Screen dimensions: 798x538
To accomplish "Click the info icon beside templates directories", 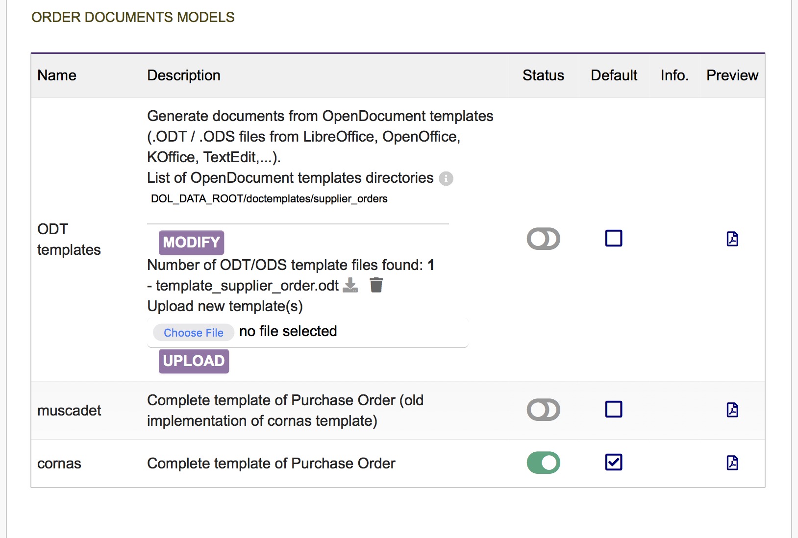I will 446,178.
